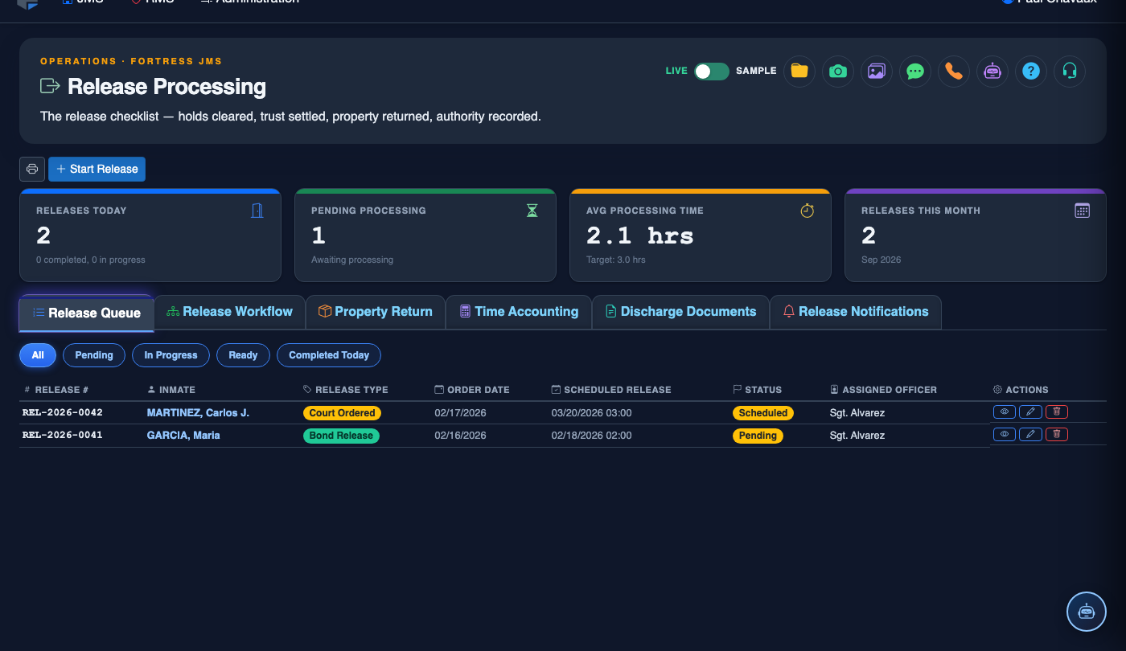
Task: Click the teal headset support icon
Action: [1070, 71]
